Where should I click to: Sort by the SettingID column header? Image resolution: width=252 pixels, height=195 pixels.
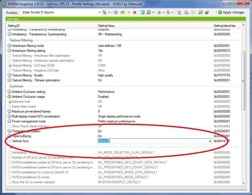pyautogui.click(x=51, y=26)
